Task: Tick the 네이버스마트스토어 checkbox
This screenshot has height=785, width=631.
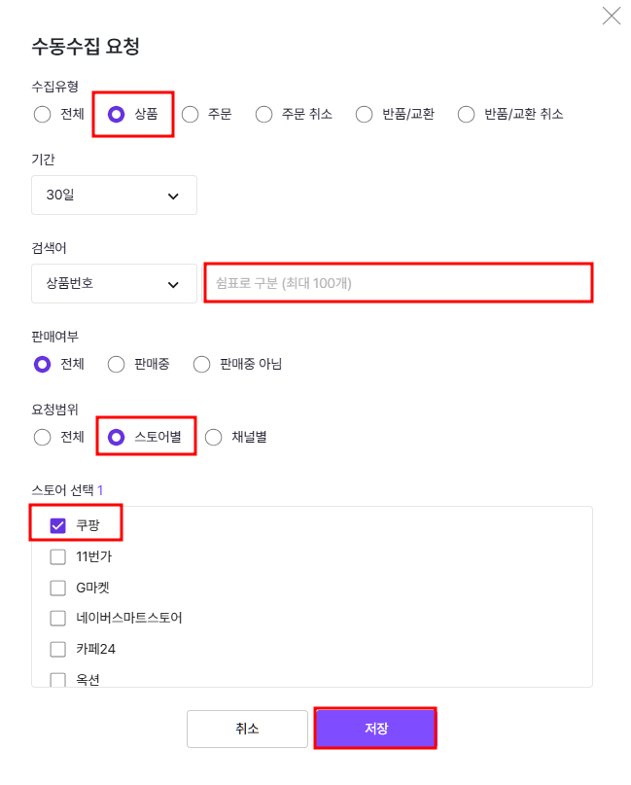Action: 58,619
